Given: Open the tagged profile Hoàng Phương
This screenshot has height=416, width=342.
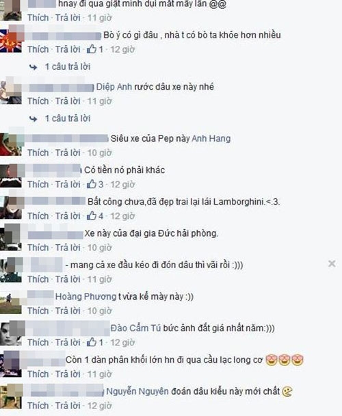Looking at the screenshot, I should tap(85, 297).
